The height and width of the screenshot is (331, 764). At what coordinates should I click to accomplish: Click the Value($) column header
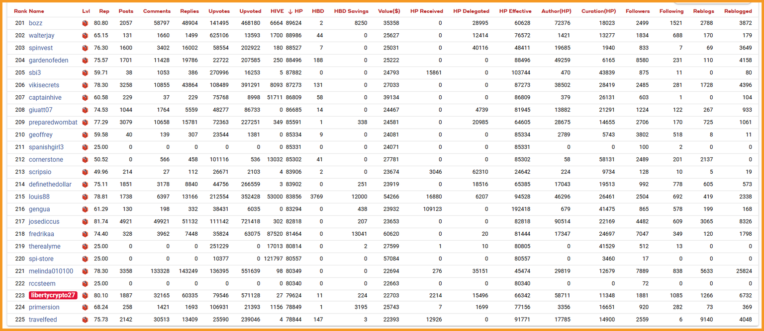pyautogui.click(x=388, y=11)
